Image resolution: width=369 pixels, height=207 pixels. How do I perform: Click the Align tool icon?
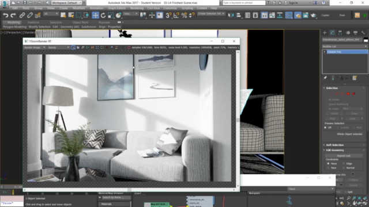coord(238,16)
